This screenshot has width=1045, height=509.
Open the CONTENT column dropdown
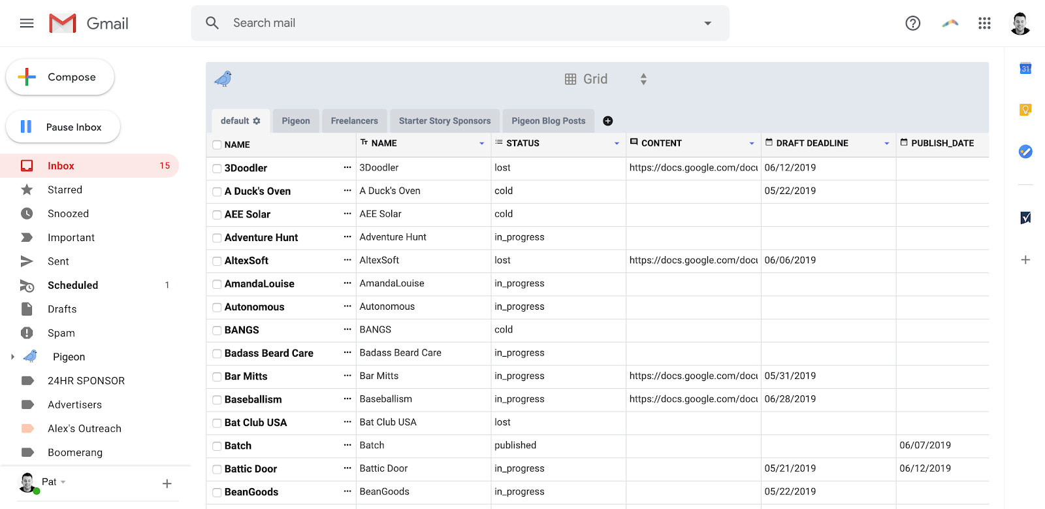tap(752, 143)
